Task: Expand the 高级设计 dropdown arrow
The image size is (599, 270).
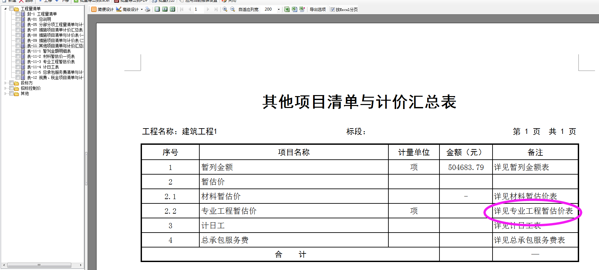Action: pyautogui.click(x=142, y=9)
